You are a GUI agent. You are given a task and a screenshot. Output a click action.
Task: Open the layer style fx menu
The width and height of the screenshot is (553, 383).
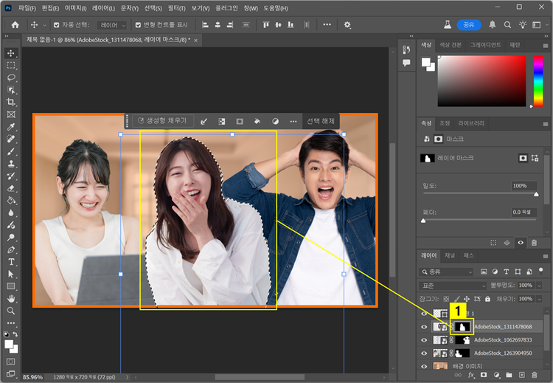pos(471,376)
